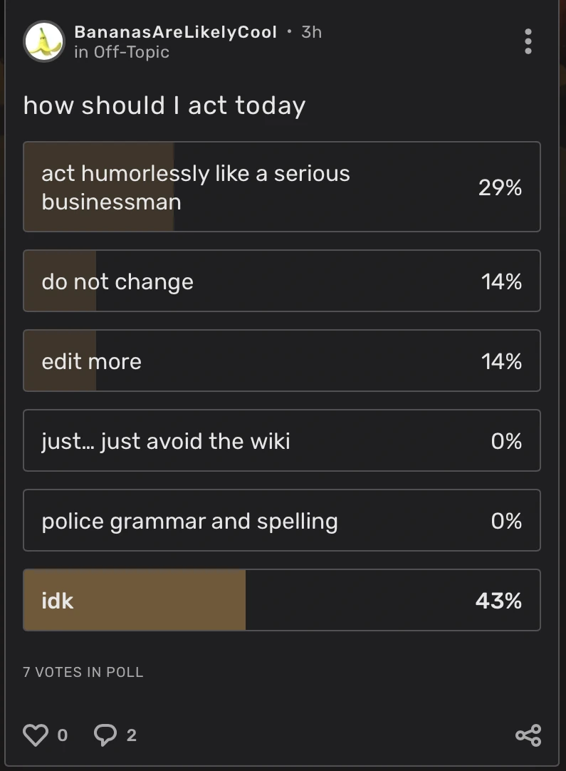Open the post titled "how should I act today"
Screen dimensions: 566x771
tap(164, 105)
